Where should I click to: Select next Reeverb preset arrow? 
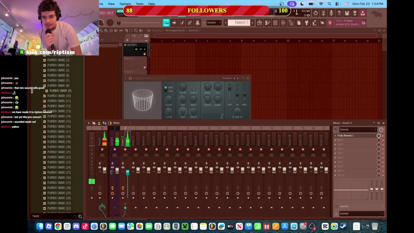(238, 78)
